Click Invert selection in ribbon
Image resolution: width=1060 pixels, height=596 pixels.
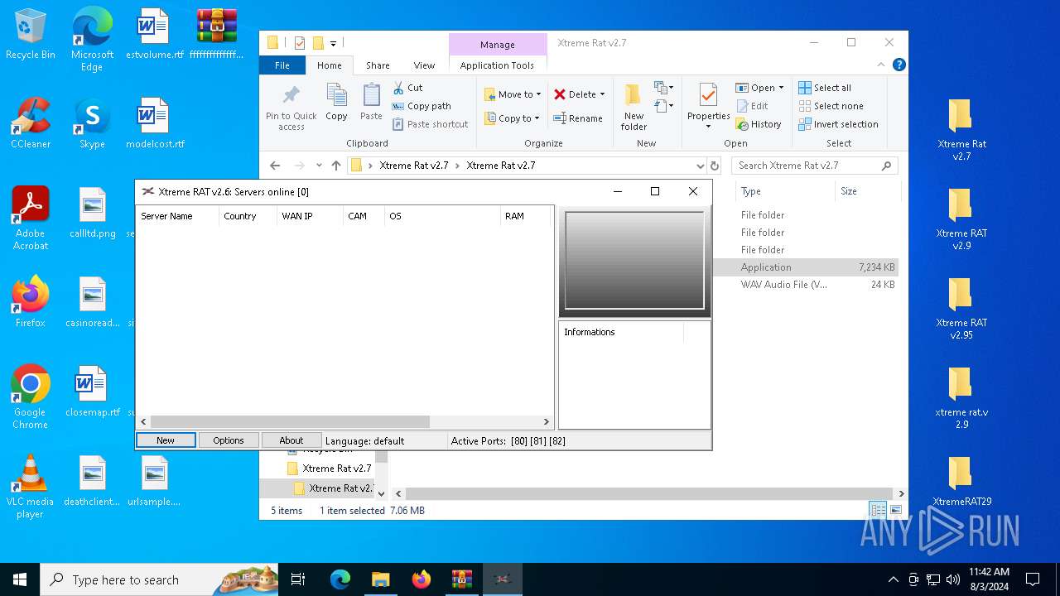pos(838,124)
